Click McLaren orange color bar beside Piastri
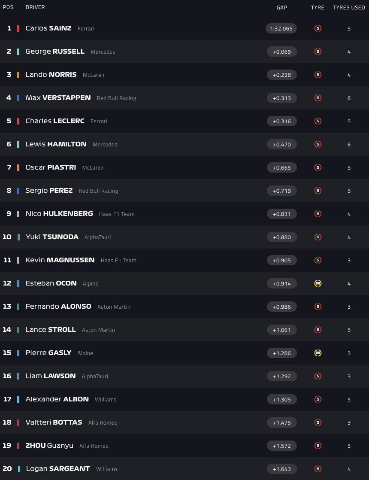The height and width of the screenshot is (480, 369). [x=18, y=167]
